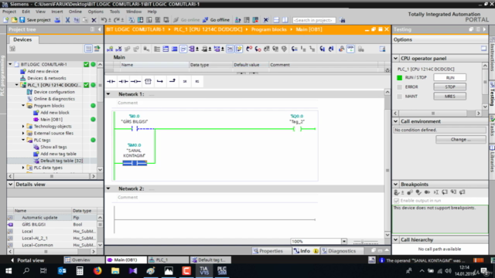Click the Delete X icon in toolbar
The image size is (495, 278).
click(x=94, y=20)
